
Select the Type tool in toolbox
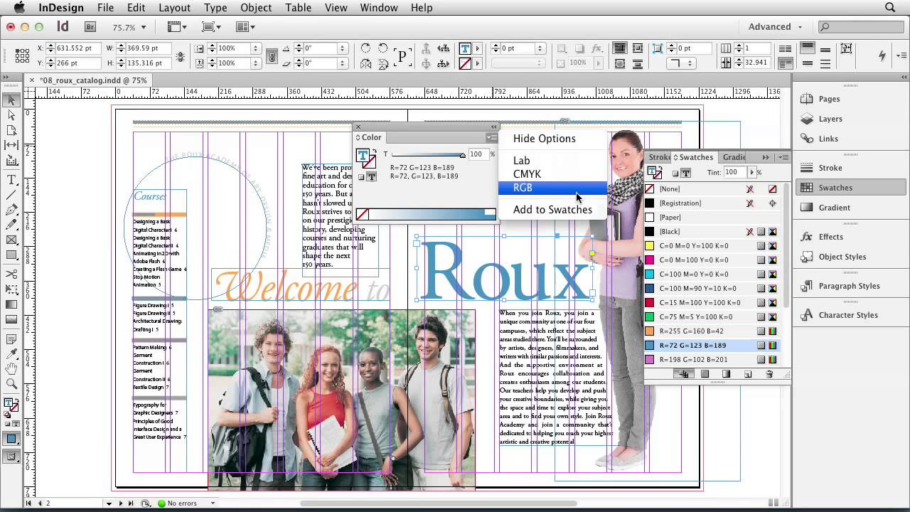(11, 179)
